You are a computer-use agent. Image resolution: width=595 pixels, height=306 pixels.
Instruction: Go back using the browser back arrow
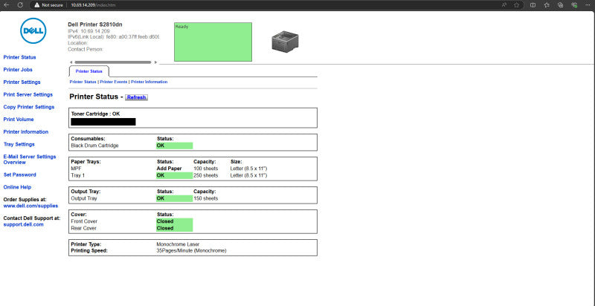point(7,5)
